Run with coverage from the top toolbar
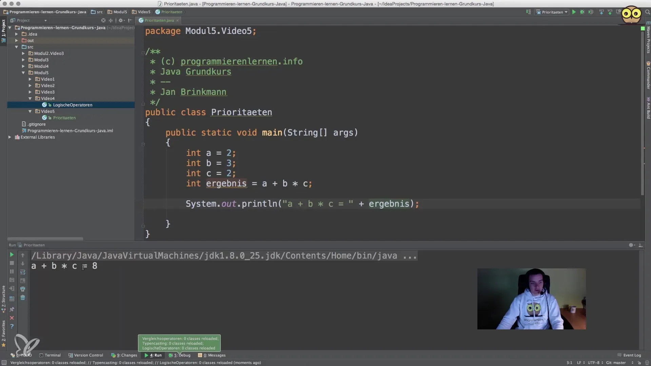Image resolution: width=651 pixels, height=366 pixels. coord(591,12)
